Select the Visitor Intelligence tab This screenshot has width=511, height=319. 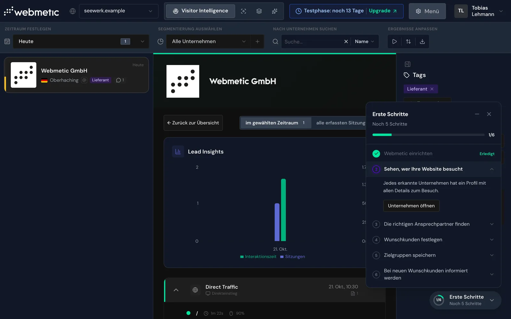pyautogui.click(x=201, y=11)
